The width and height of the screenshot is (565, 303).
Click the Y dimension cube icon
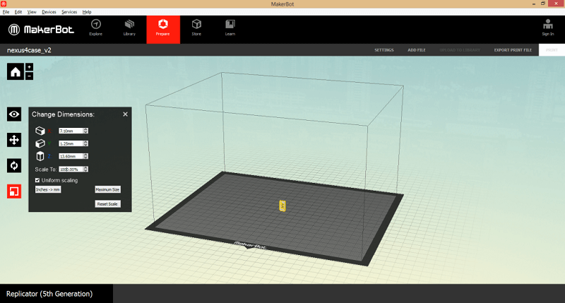(x=40, y=143)
